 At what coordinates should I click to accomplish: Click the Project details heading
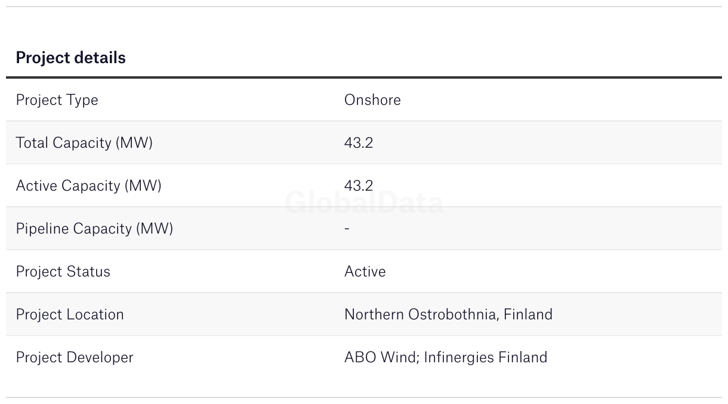point(71,58)
